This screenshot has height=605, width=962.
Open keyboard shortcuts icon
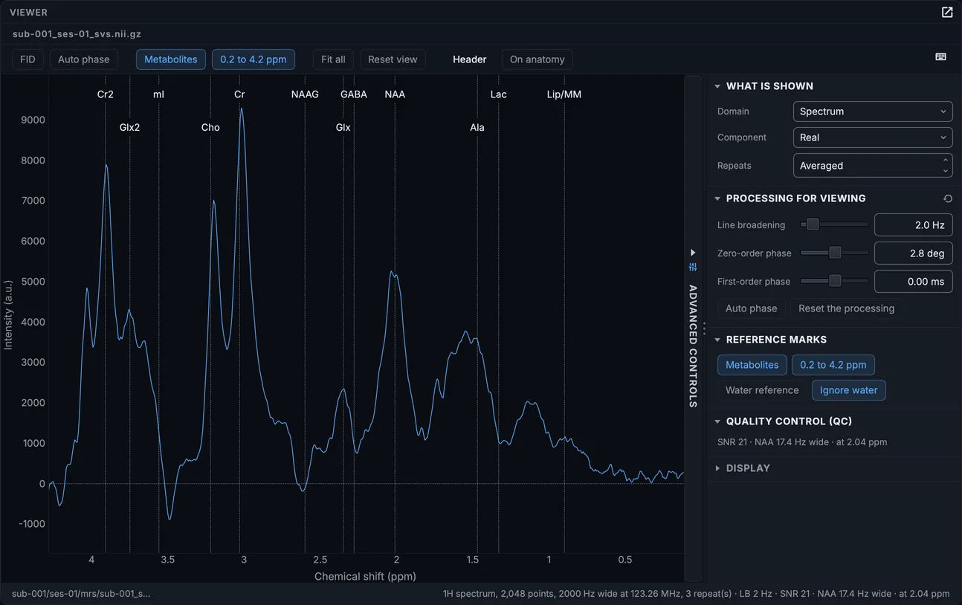(940, 57)
